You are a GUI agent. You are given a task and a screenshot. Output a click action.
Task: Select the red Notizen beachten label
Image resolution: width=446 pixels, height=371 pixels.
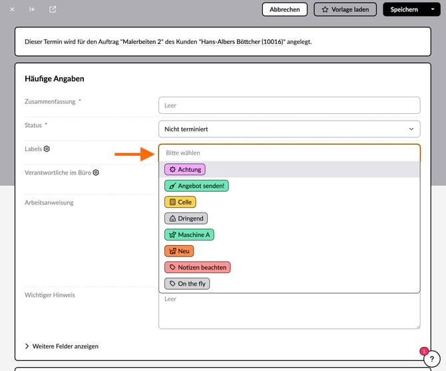(x=197, y=267)
